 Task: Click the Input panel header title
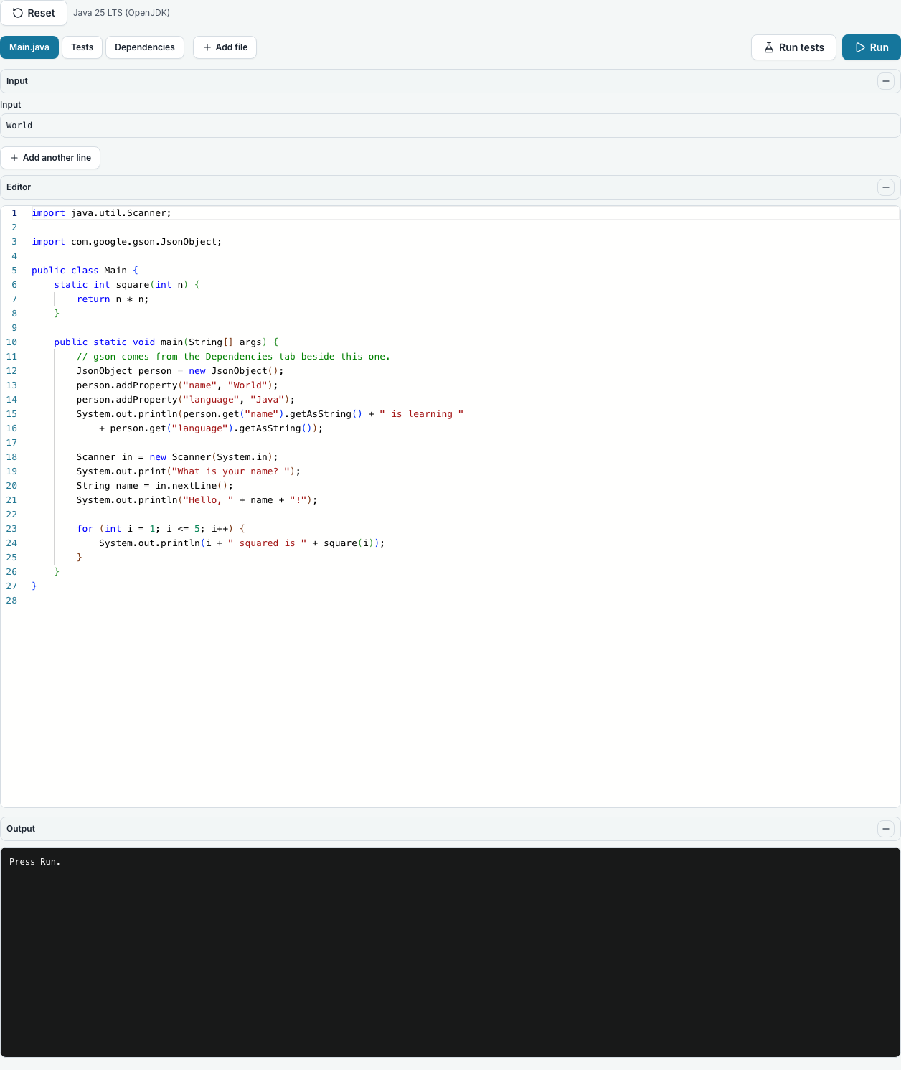coord(17,81)
